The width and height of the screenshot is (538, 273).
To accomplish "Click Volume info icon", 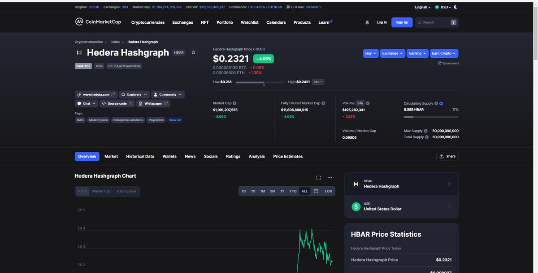I will click(368, 103).
